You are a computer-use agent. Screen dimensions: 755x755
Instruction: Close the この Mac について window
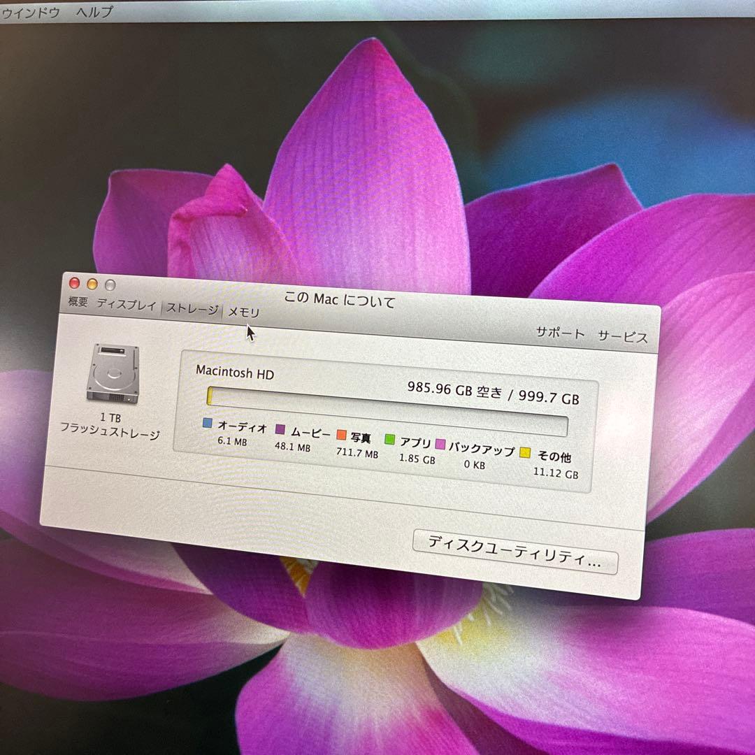click(x=75, y=283)
